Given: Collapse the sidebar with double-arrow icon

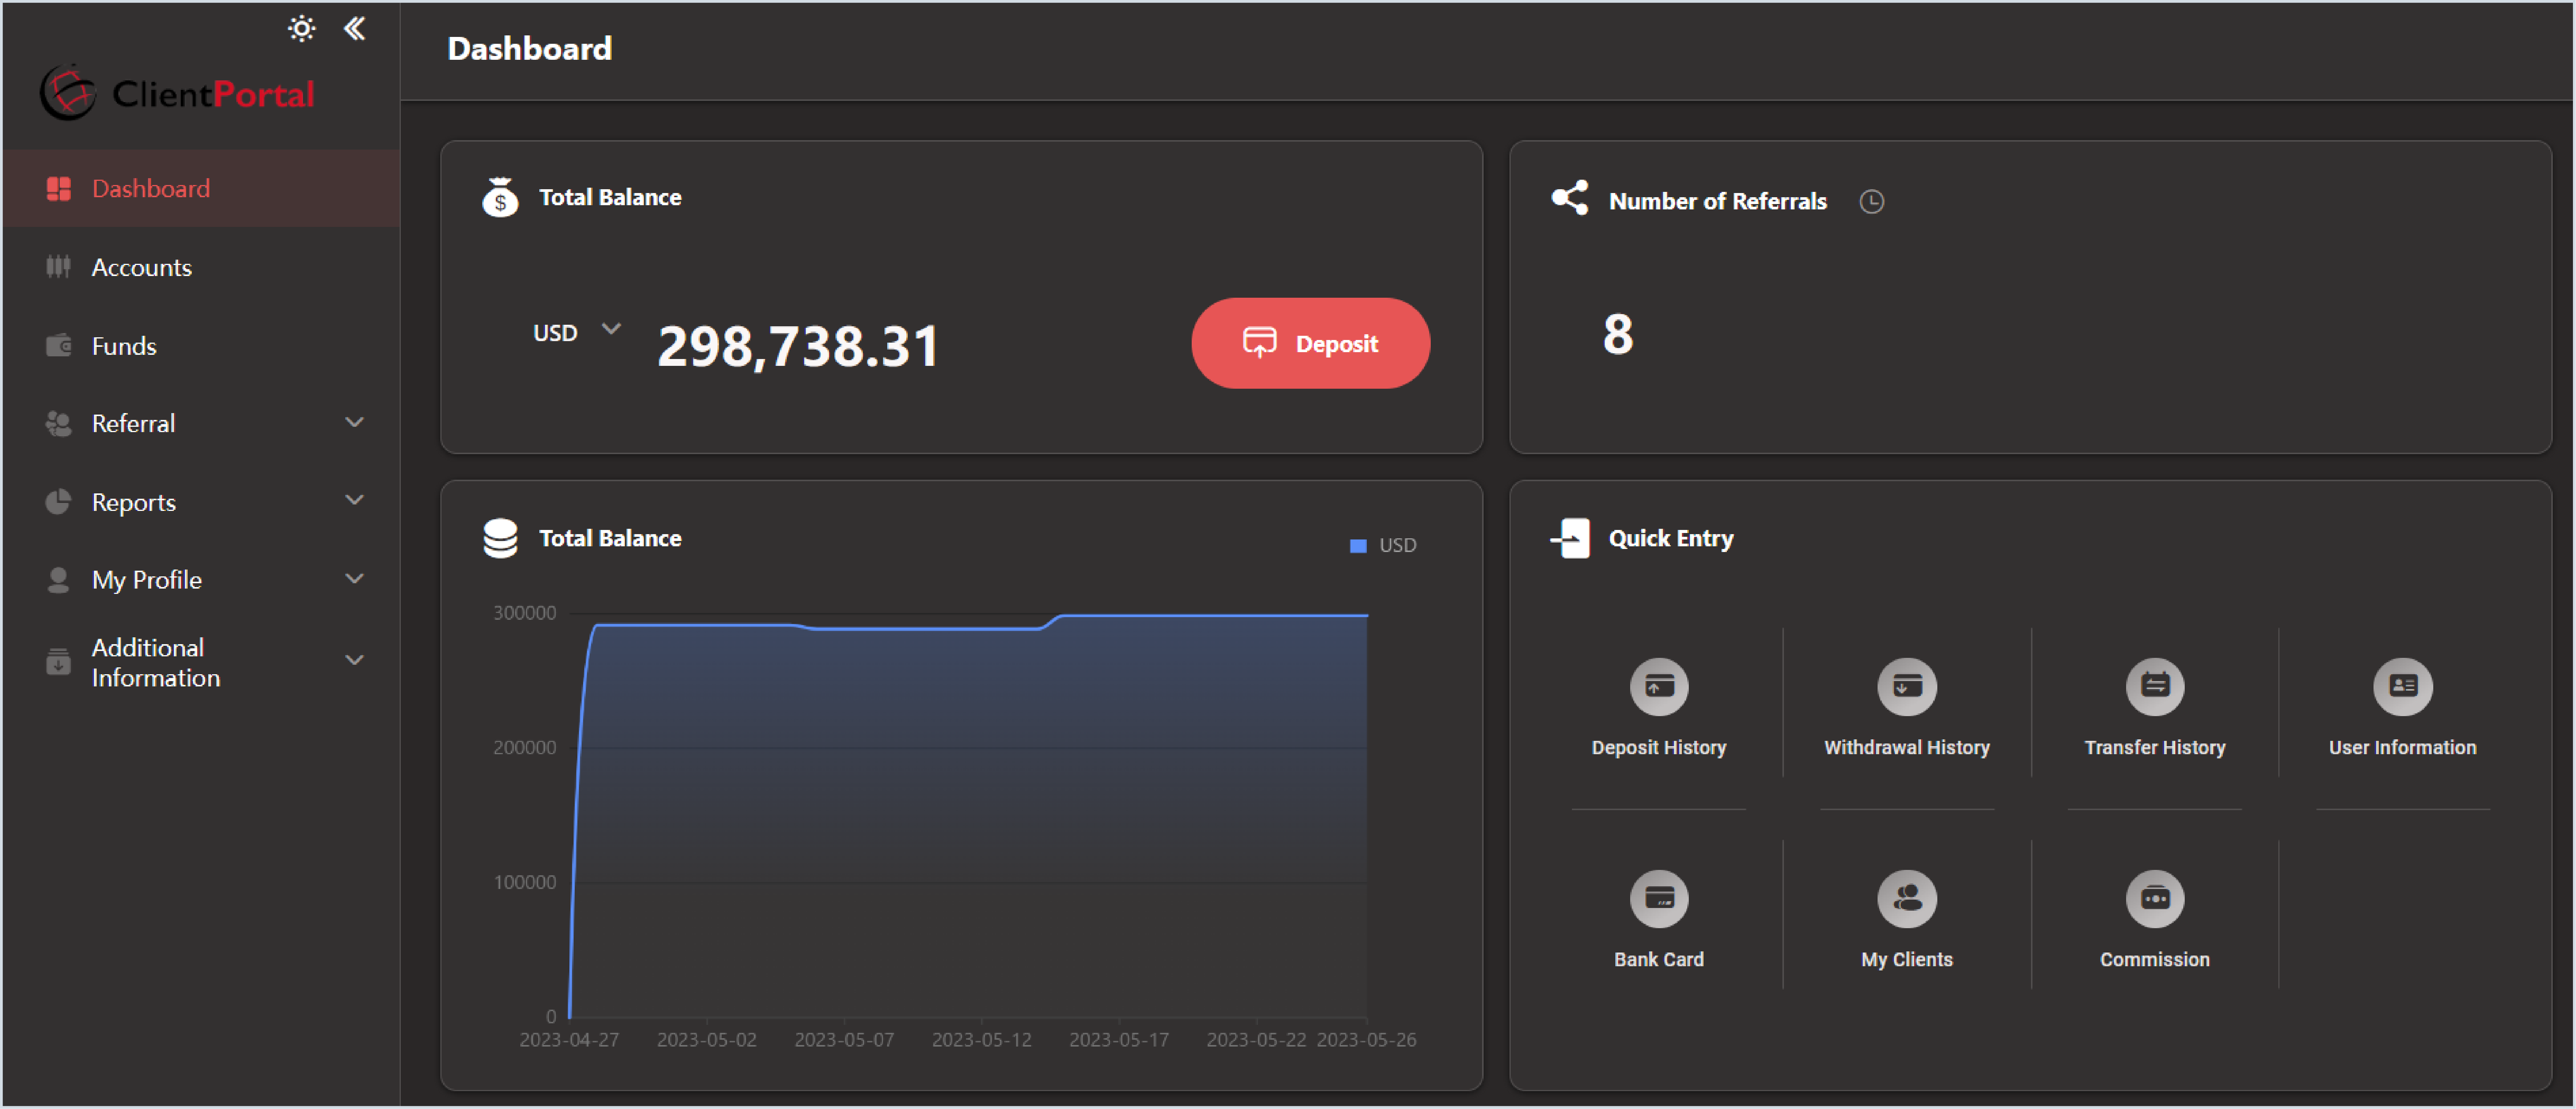Looking at the screenshot, I should (x=354, y=28).
